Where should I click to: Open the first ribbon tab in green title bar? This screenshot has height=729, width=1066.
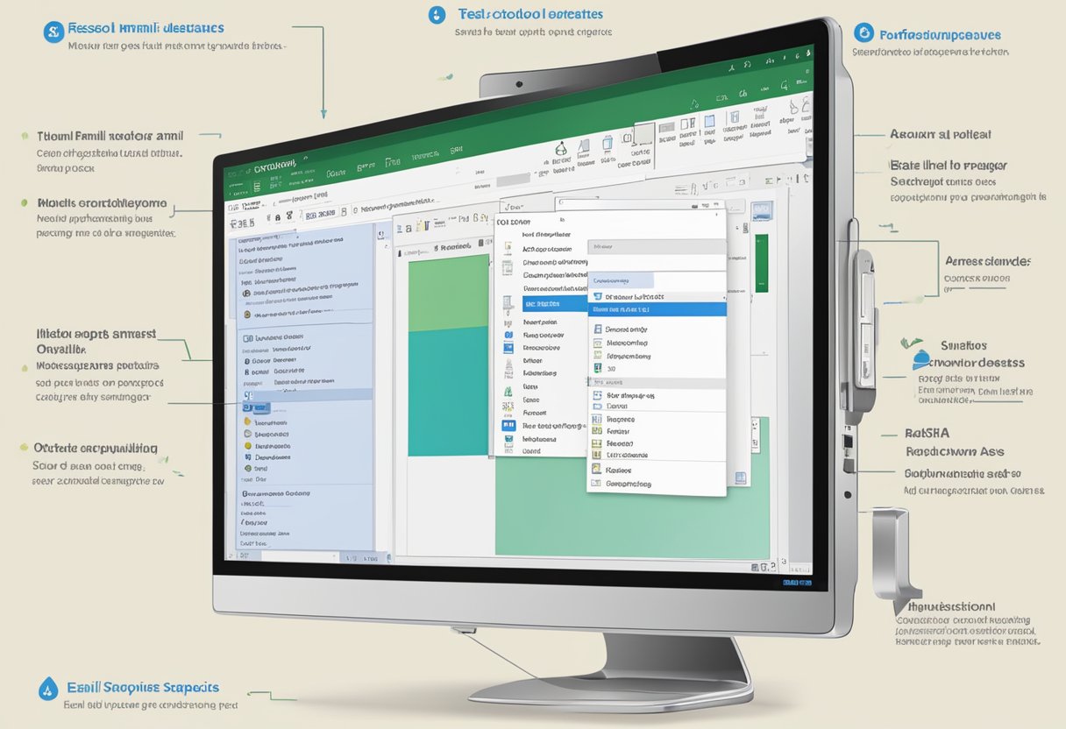274,164
